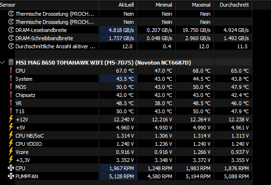Select the CPU VDDIO voltage label

[29, 144]
